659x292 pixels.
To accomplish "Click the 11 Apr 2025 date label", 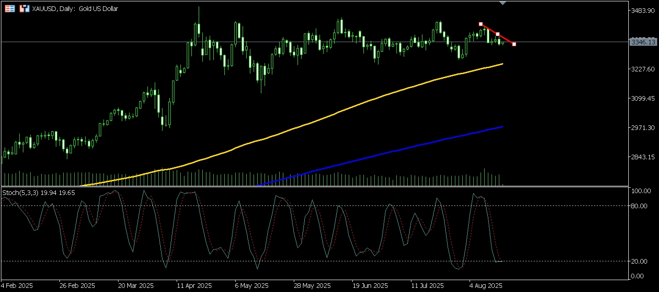I will click(x=194, y=286).
